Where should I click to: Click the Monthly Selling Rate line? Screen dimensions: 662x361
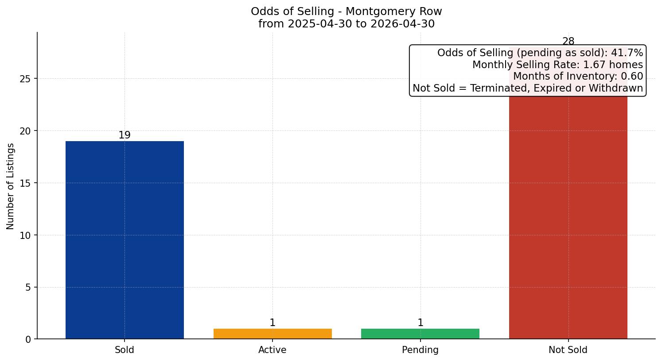click(x=557, y=65)
